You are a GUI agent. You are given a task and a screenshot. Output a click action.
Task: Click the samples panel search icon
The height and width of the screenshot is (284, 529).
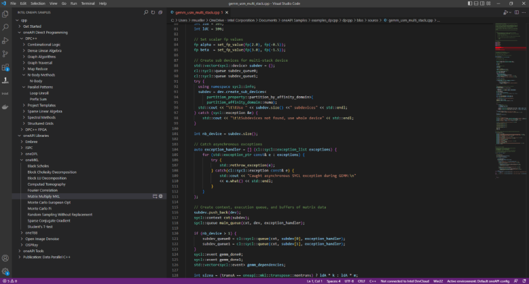click(x=146, y=12)
